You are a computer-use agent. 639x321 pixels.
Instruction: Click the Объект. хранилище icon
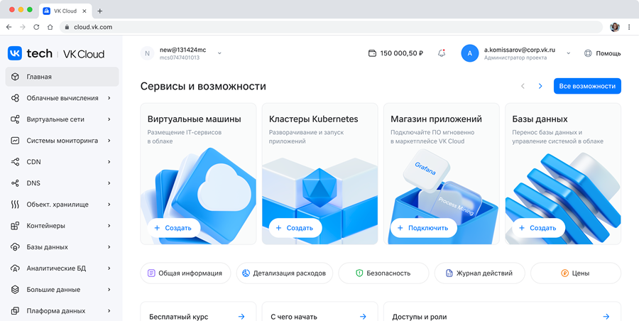coord(15,205)
